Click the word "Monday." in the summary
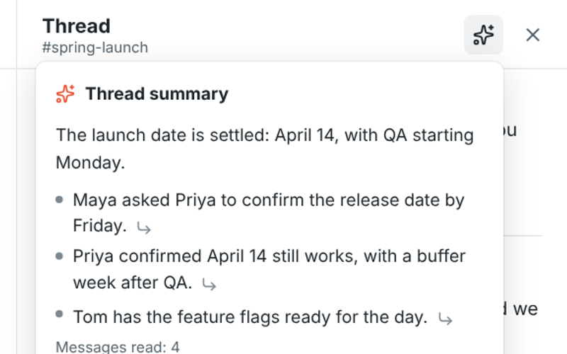Image resolution: width=567 pixels, height=354 pixels. (91, 163)
